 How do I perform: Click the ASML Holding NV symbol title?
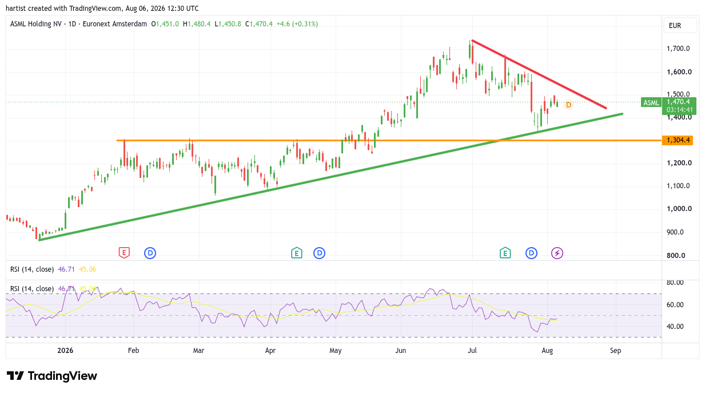(35, 24)
